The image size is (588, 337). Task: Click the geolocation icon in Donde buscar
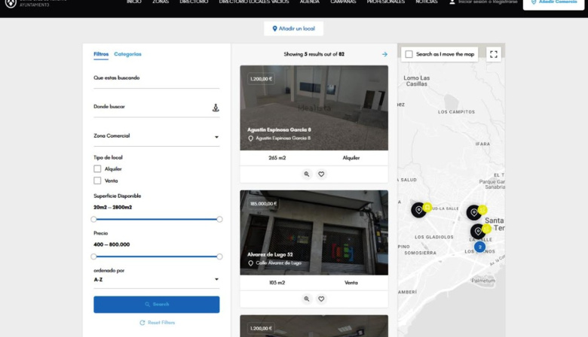tap(216, 108)
